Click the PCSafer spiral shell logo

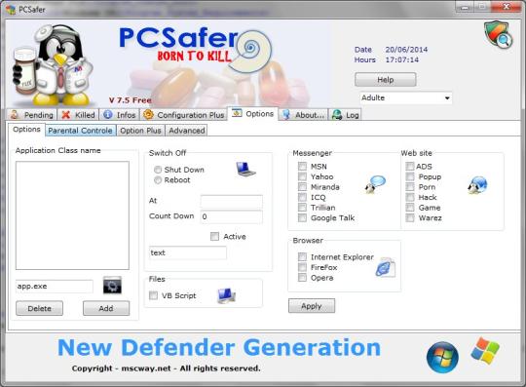[x=249, y=52]
